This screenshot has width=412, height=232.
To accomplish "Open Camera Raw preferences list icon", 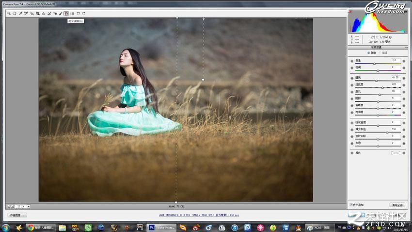I will click(72, 14).
